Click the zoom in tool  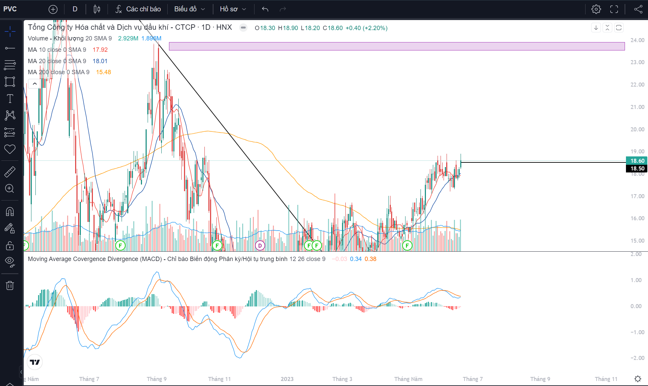click(x=10, y=188)
